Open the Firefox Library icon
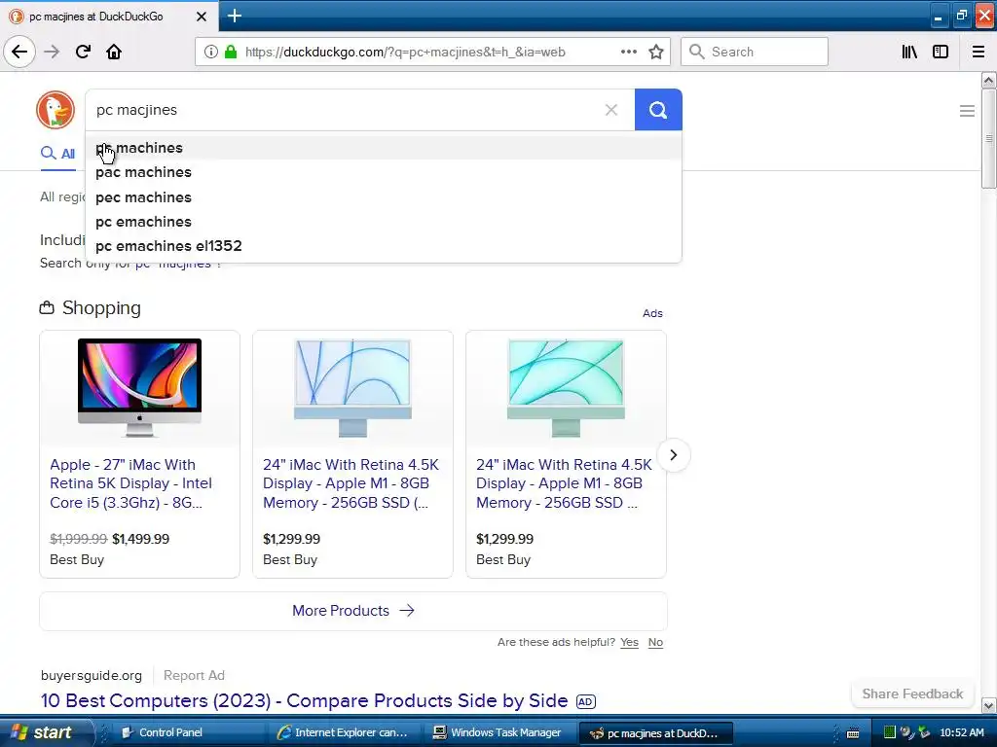This screenshot has height=747, width=997. click(x=909, y=52)
